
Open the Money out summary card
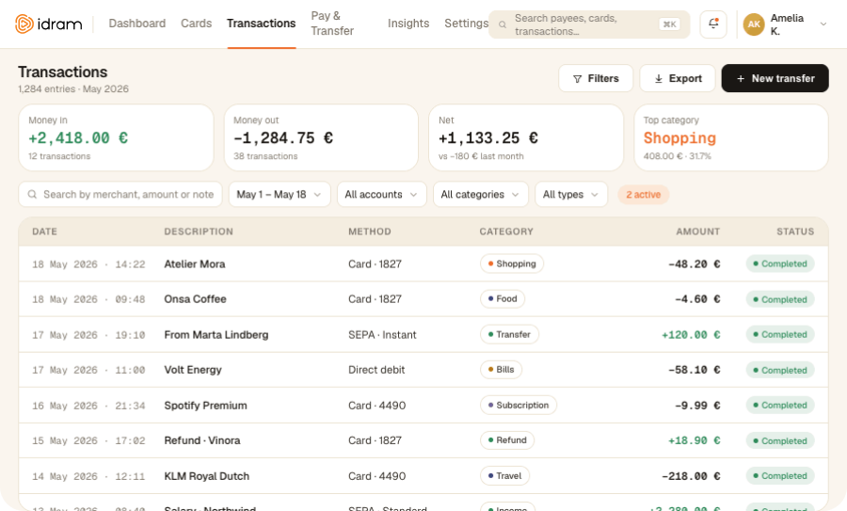point(322,137)
